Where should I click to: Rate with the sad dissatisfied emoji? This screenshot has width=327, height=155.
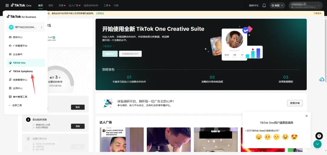[268, 137]
